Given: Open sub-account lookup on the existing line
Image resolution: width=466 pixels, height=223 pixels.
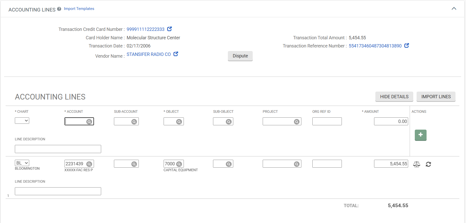Looking at the screenshot, I should [x=134, y=164].
